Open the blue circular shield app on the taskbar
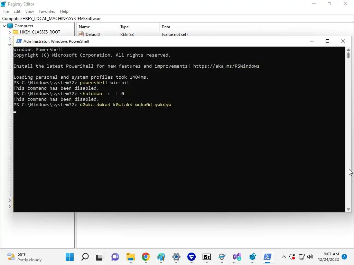This screenshot has height=265, width=354. 192,257
